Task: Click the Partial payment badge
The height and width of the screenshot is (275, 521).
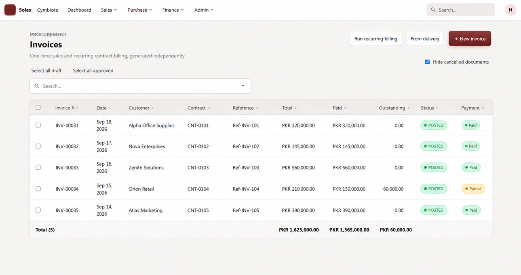Action: click(473, 189)
